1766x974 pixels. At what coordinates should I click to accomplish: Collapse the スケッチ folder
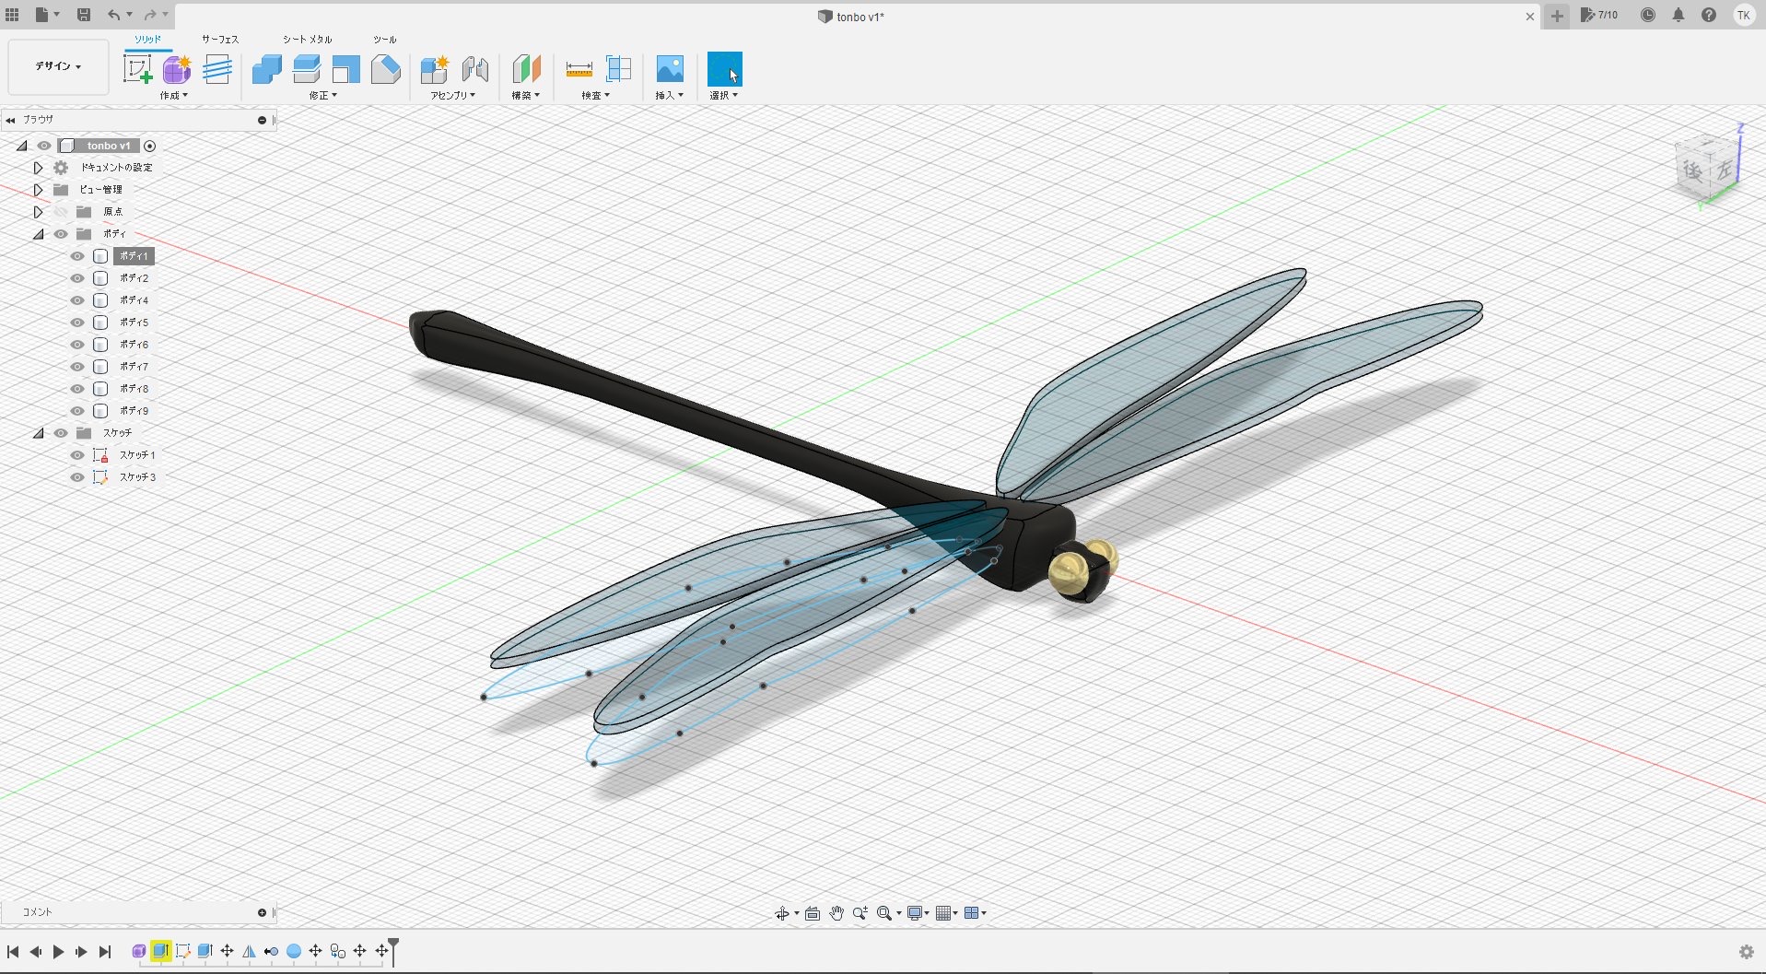click(38, 433)
